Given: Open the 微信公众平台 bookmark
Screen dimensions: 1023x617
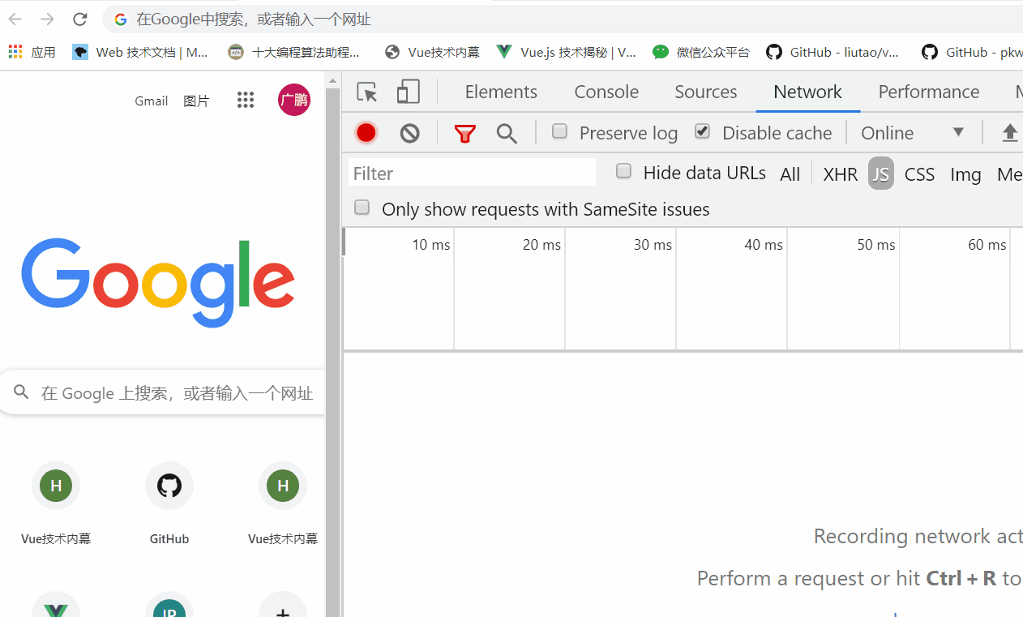Looking at the screenshot, I should 701,52.
